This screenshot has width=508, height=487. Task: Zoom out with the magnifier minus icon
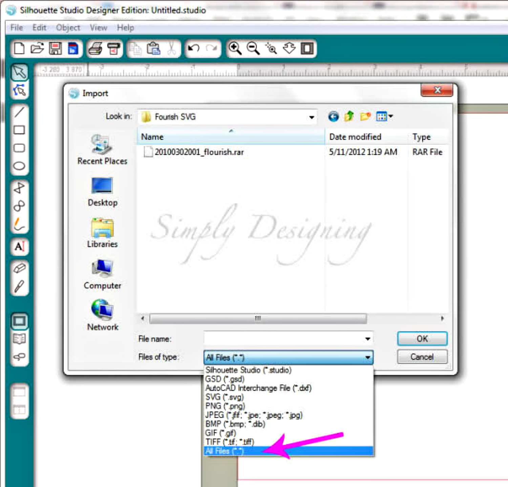pyautogui.click(x=253, y=48)
